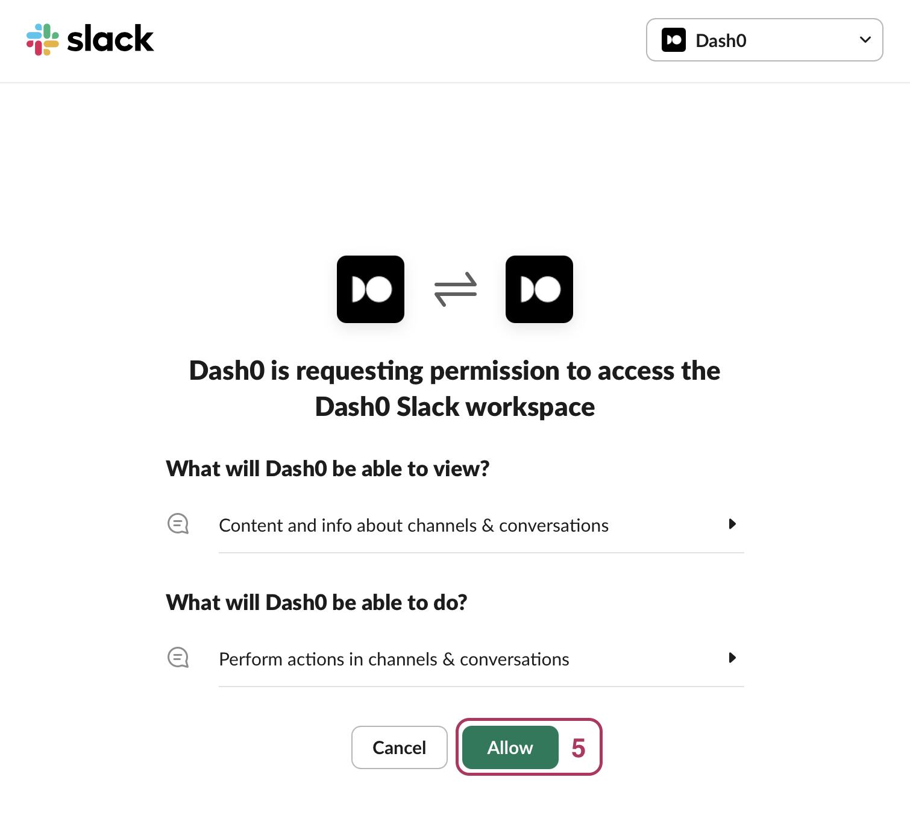Image resolution: width=910 pixels, height=827 pixels.
Task: Click What will Dash0 be able to view heading
Action: point(328,468)
